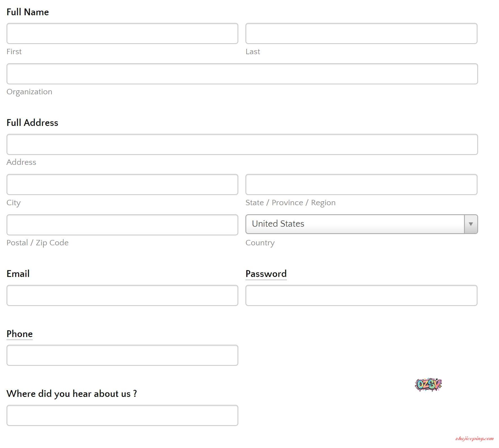Select the Organization input field
This screenshot has height=448, width=499.
[242, 74]
